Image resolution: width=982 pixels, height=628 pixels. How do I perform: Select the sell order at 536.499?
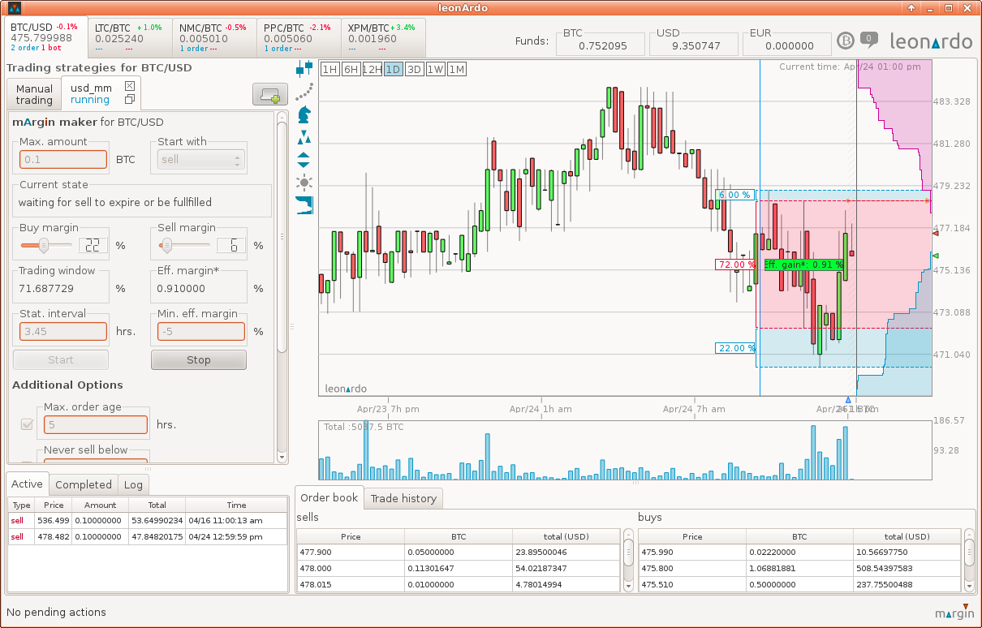click(147, 520)
